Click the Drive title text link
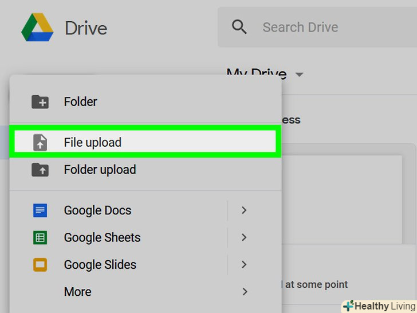The width and height of the screenshot is (417, 313). pyautogui.click(x=85, y=28)
